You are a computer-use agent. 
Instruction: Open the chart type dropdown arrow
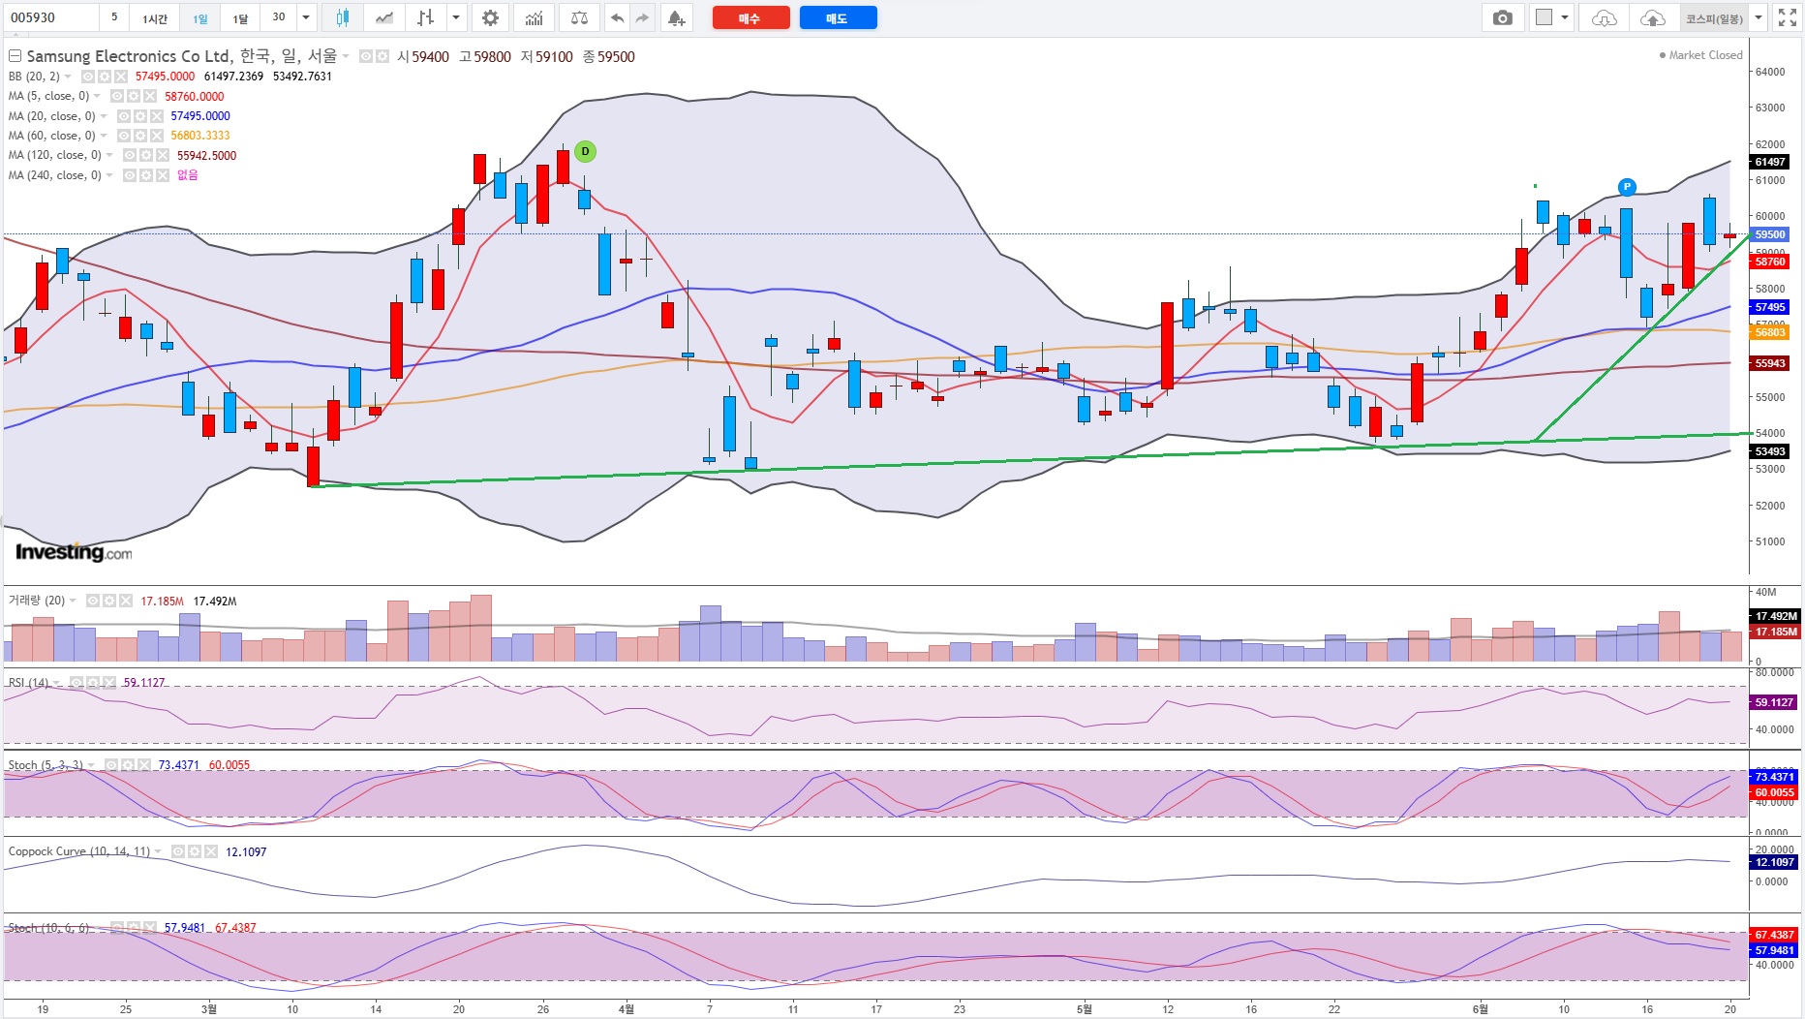[456, 17]
